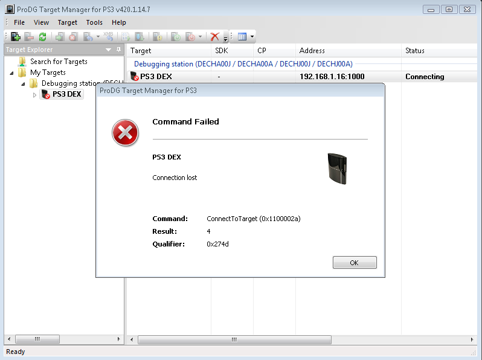Viewport: 482px width, 360px height.
Task: Open the Target menu
Action: tap(67, 22)
